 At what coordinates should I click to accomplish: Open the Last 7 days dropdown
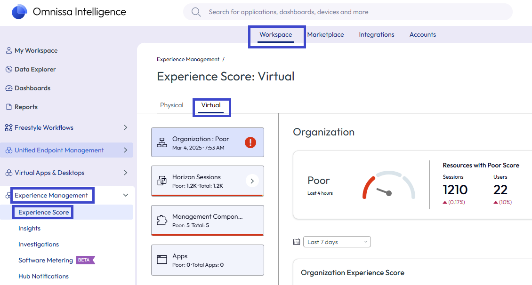click(x=337, y=242)
